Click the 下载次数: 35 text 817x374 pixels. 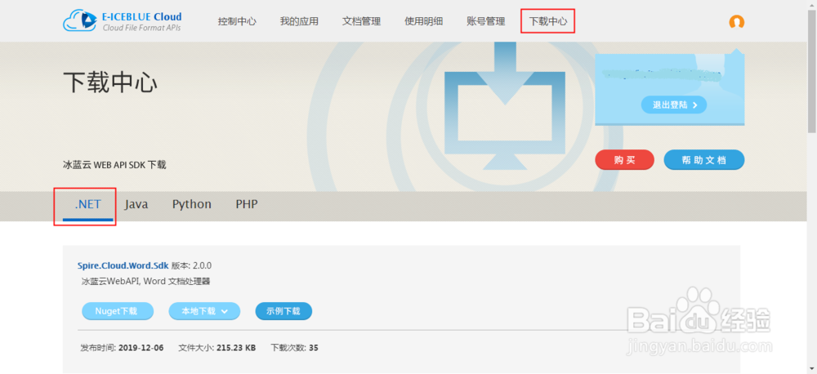pos(294,347)
